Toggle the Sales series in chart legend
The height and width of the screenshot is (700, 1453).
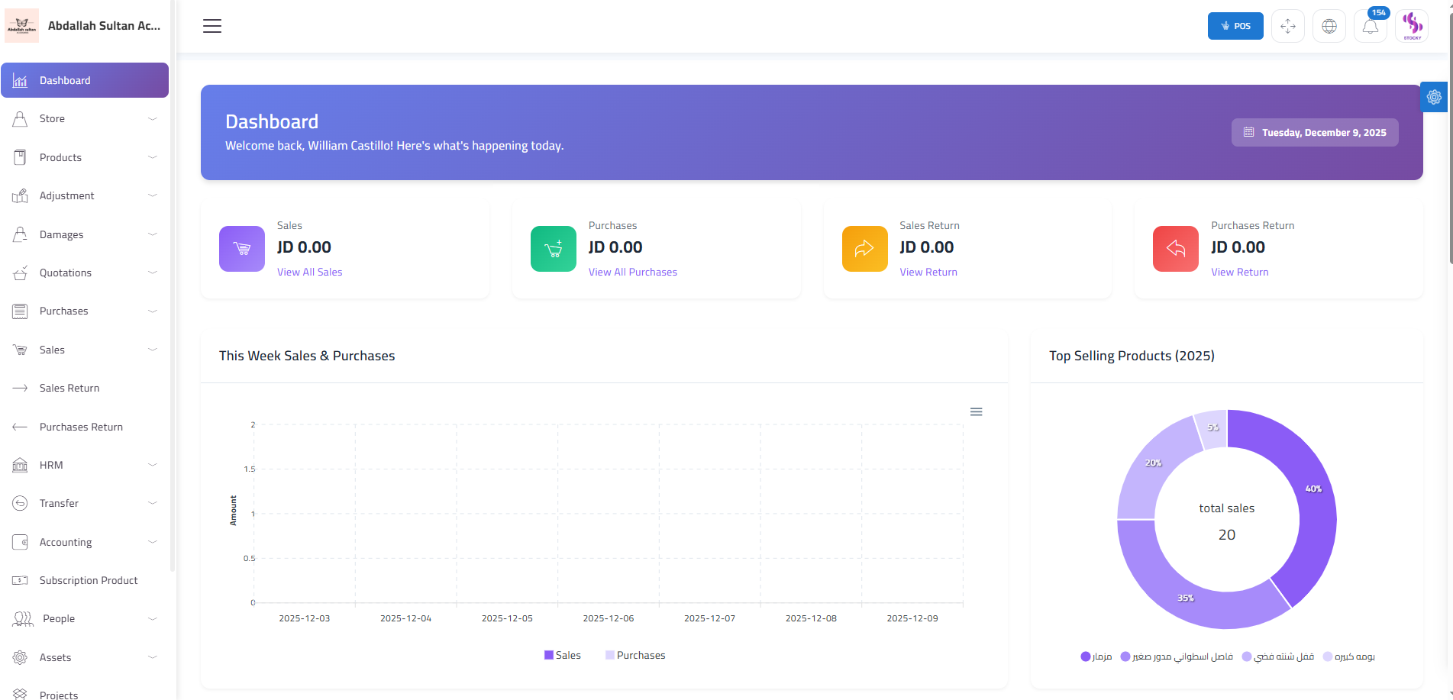[x=563, y=655]
